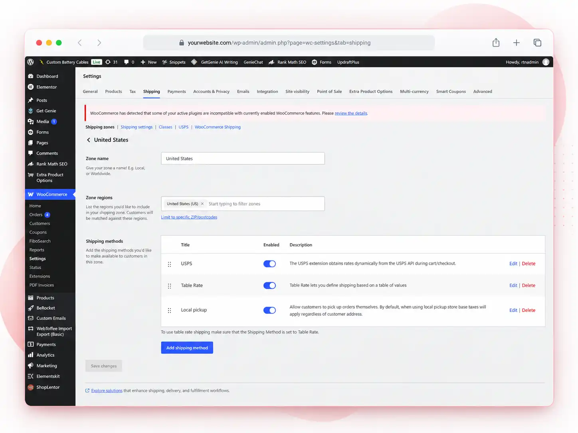Go back using chevron beside United States
This screenshot has width=578, height=433.
89,140
